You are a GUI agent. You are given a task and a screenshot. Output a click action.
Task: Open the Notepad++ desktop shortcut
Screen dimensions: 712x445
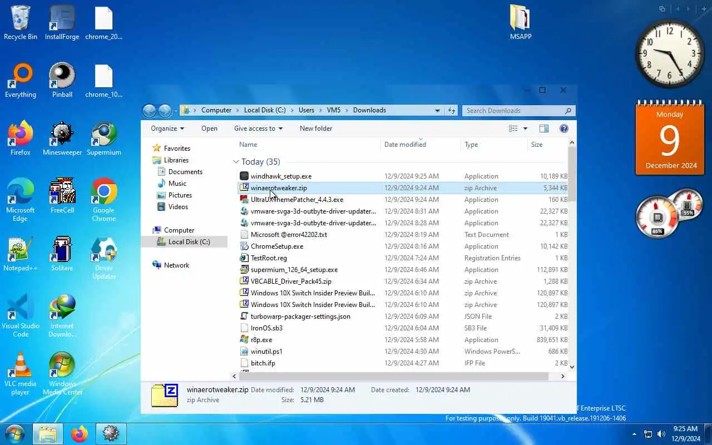[21, 254]
